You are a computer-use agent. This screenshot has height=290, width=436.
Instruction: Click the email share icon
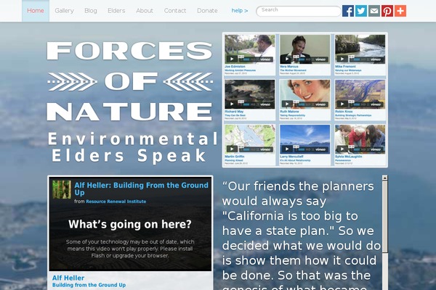(374, 11)
